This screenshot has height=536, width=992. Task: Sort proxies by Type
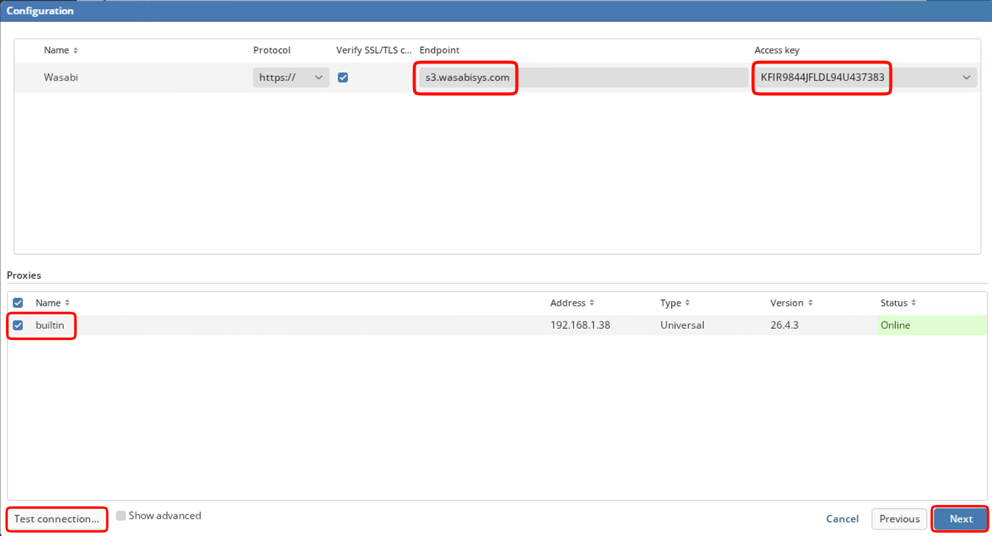[675, 303]
